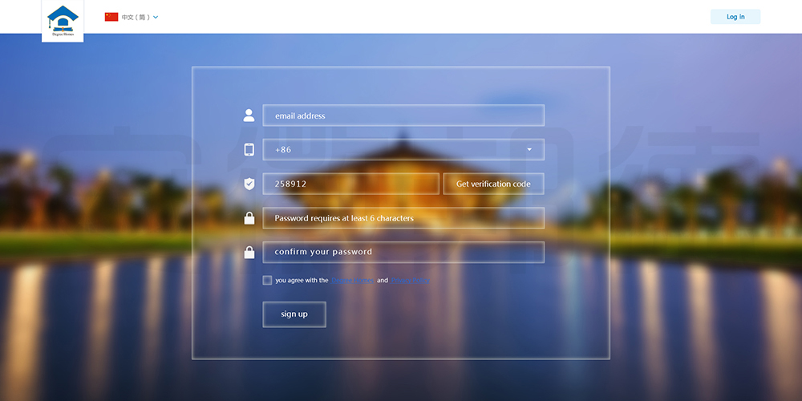802x401 pixels.
Task: Open the Privacy Policy link
Action: [x=410, y=281]
